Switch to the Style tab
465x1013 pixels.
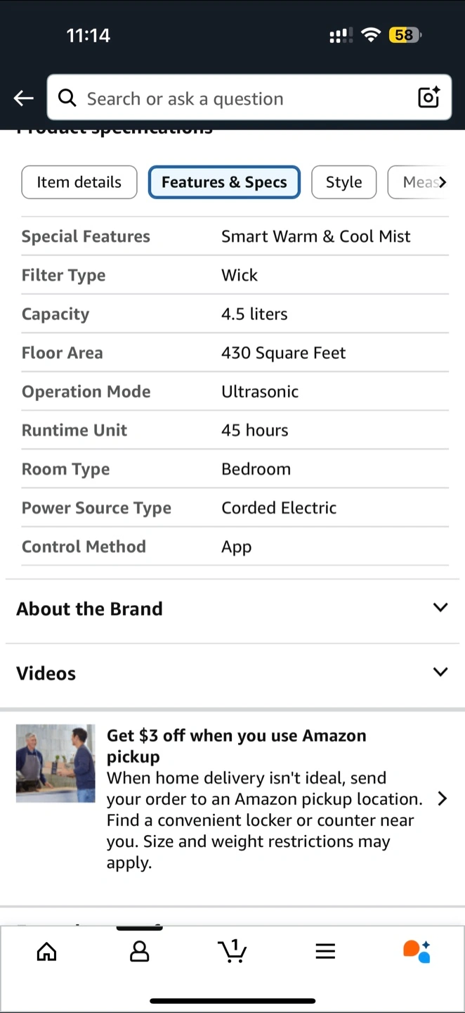(x=343, y=182)
